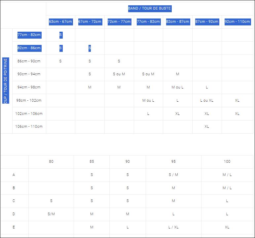Screen dimensions: 255x238
Task: Select the 86cm - 90cm row label
Action: pyautogui.click(x=29, y=61)
